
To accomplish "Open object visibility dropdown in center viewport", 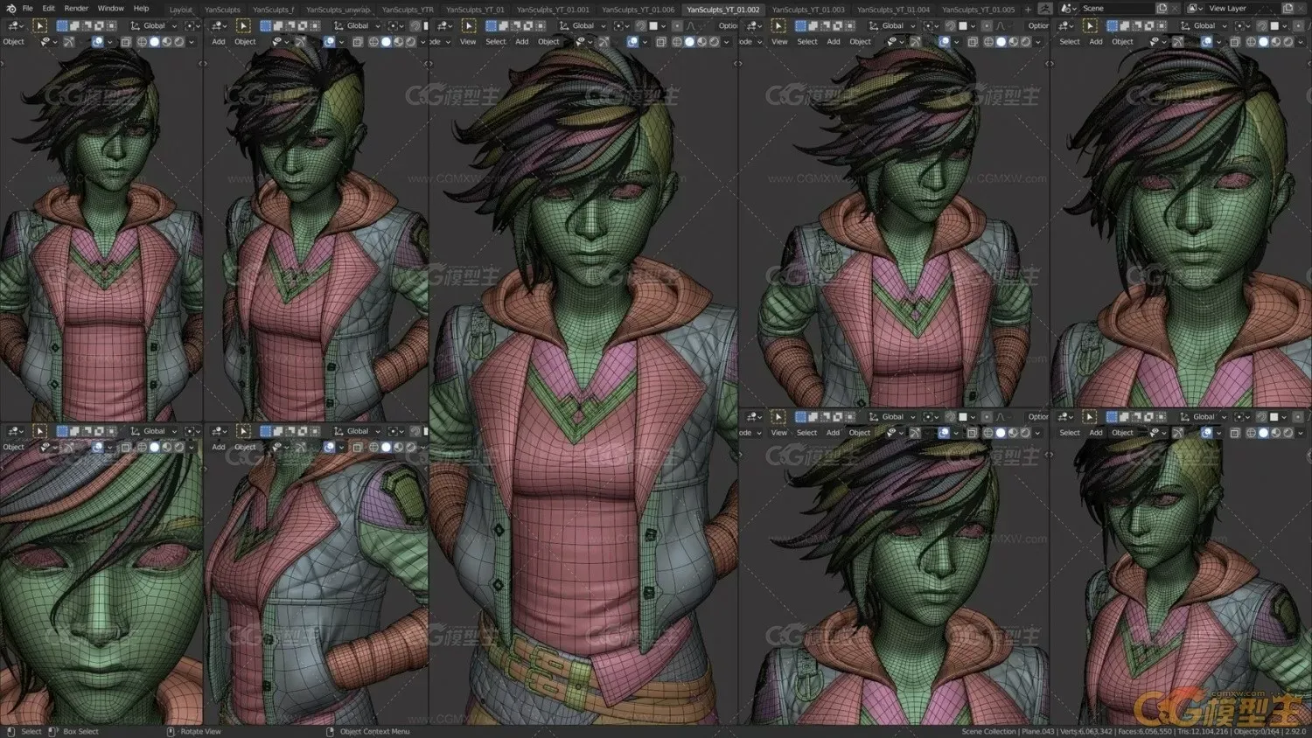I will point(583,42).
